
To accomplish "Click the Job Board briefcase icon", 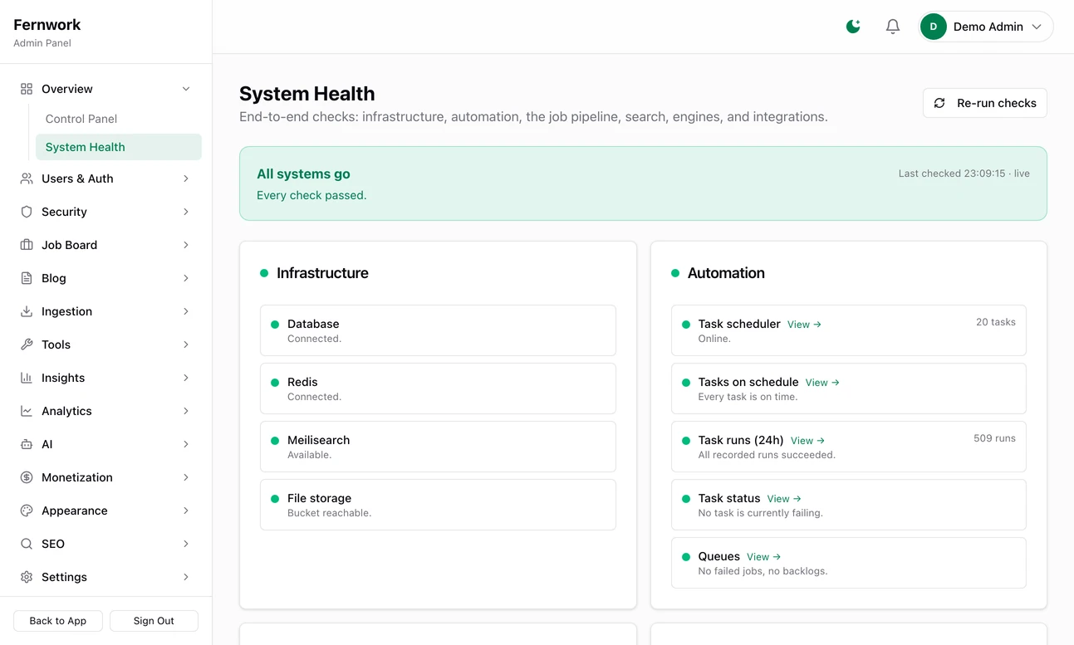I will (27, 245).
